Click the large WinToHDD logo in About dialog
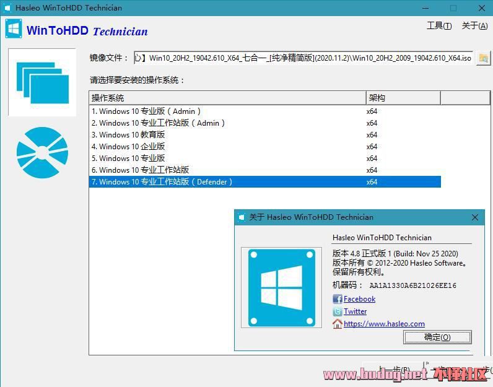The image size is (493, 387). click(x=281, y=288)
